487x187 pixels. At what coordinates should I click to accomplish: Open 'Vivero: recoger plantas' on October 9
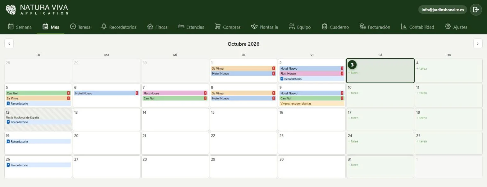312,103
